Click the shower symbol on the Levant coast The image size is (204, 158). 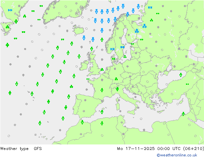click(183, 114)
